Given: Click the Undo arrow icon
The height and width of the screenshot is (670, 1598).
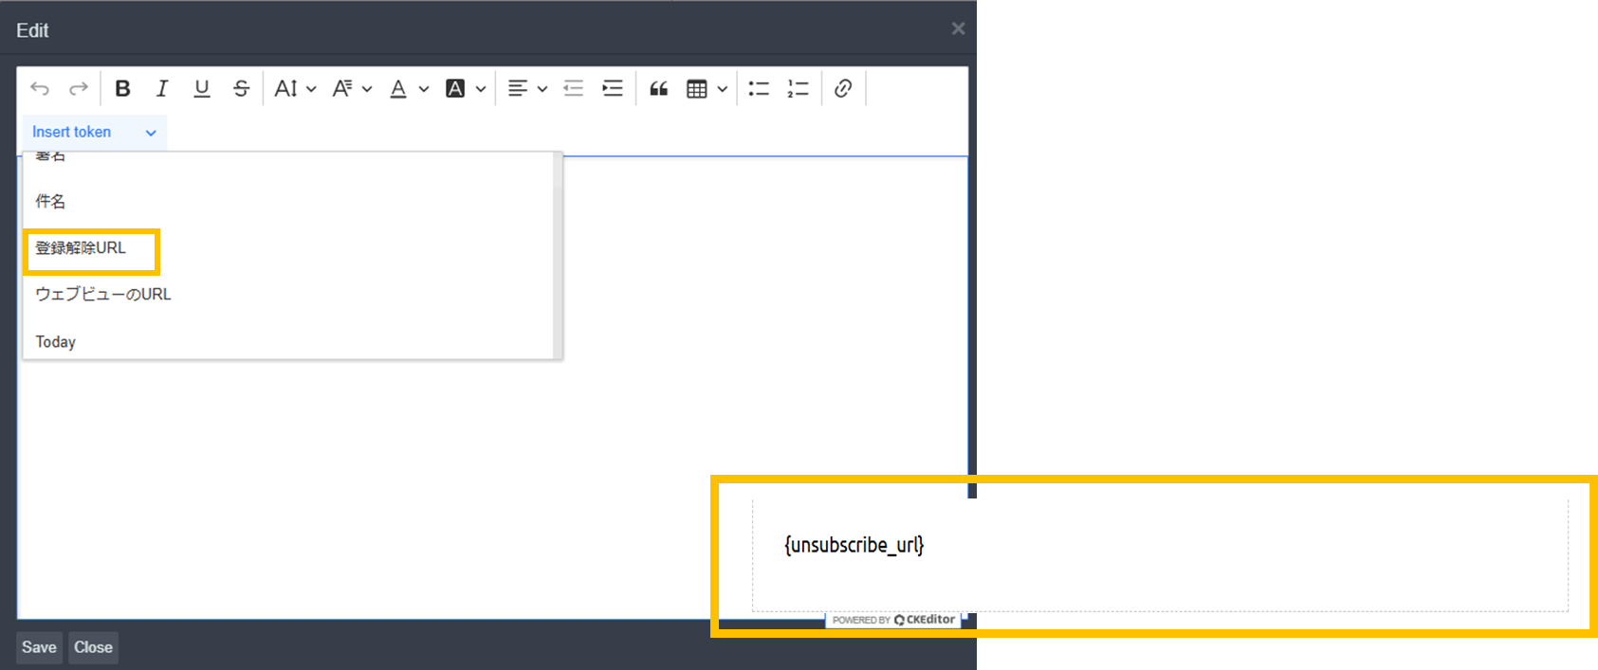Looking at the screenshot, I should (x=40, y=88).
